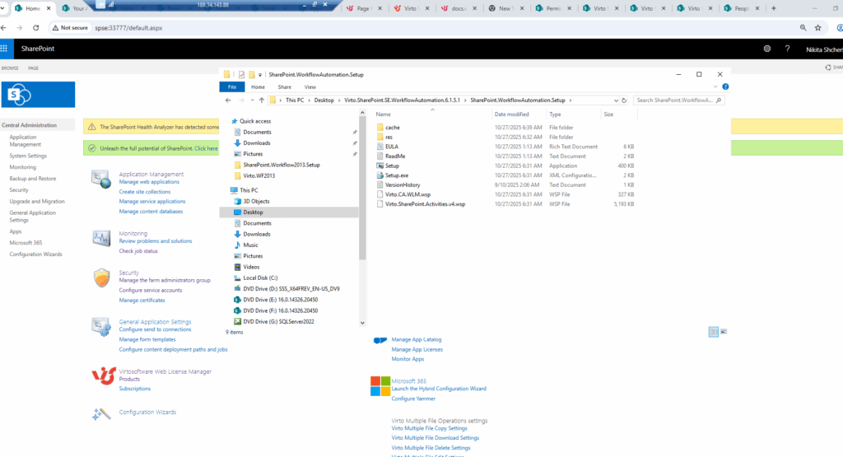The width and height of the screenshot is (843, 457).
Task: Expand the breadcrumb arrow after Desktop
Action: tap(339, 100)
